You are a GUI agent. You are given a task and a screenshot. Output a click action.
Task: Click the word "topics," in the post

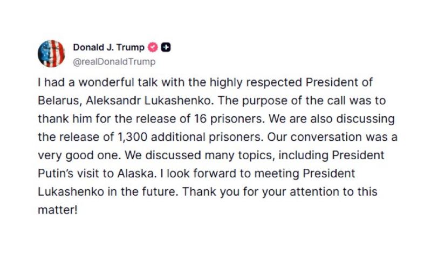click(x=256, y=155)
